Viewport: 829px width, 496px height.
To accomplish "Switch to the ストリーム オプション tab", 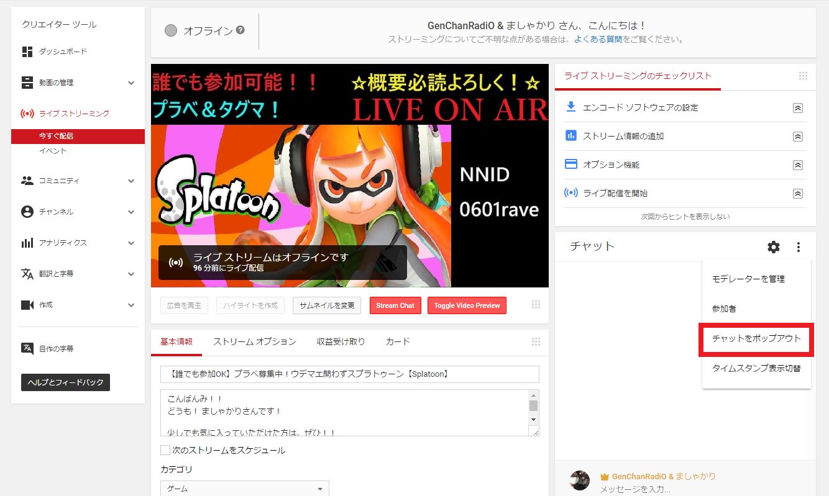I will [255, 341].
